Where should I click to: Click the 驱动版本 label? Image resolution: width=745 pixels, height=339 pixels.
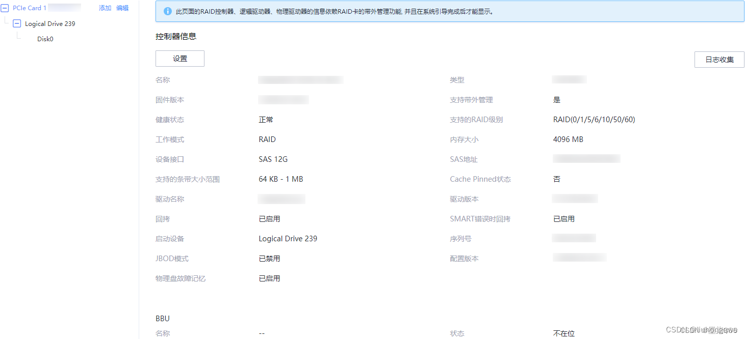(x=464, y=199)
